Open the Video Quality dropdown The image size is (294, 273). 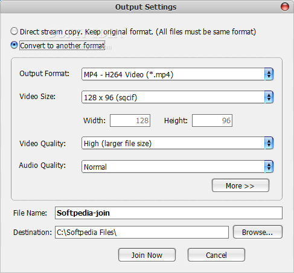click(177, 143)
